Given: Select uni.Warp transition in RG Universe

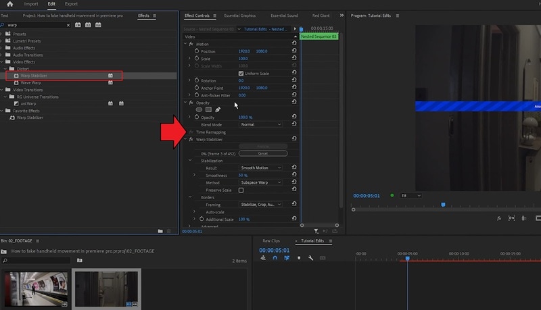Looking at the screenshot, I should (x=28, y=104).
